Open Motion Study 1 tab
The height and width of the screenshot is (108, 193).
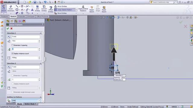[x=30, y=104]
